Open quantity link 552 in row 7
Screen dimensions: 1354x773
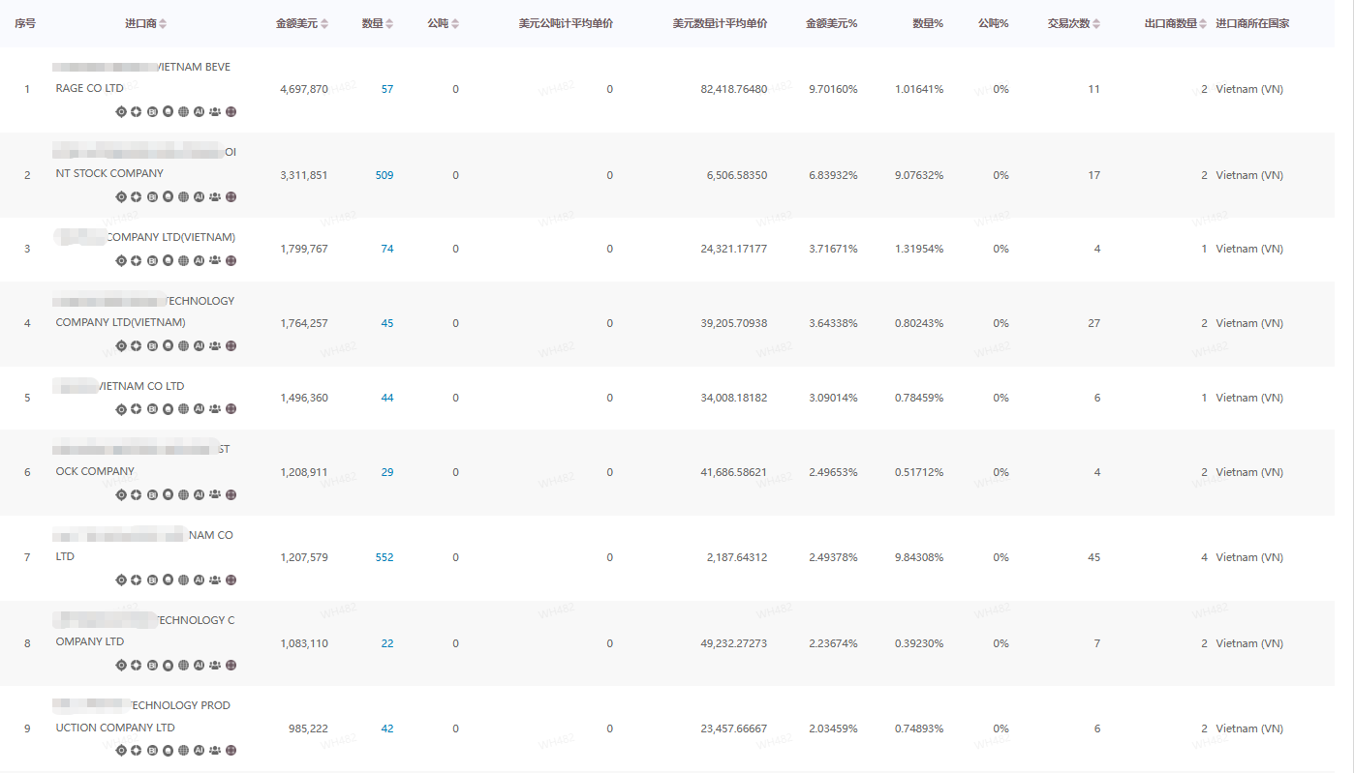pyautogui.click(x=385, y=557)
